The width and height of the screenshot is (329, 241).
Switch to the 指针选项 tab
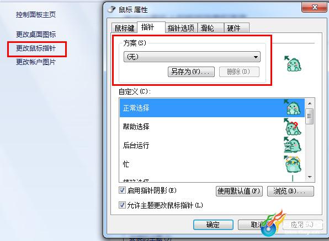(181, 28)
